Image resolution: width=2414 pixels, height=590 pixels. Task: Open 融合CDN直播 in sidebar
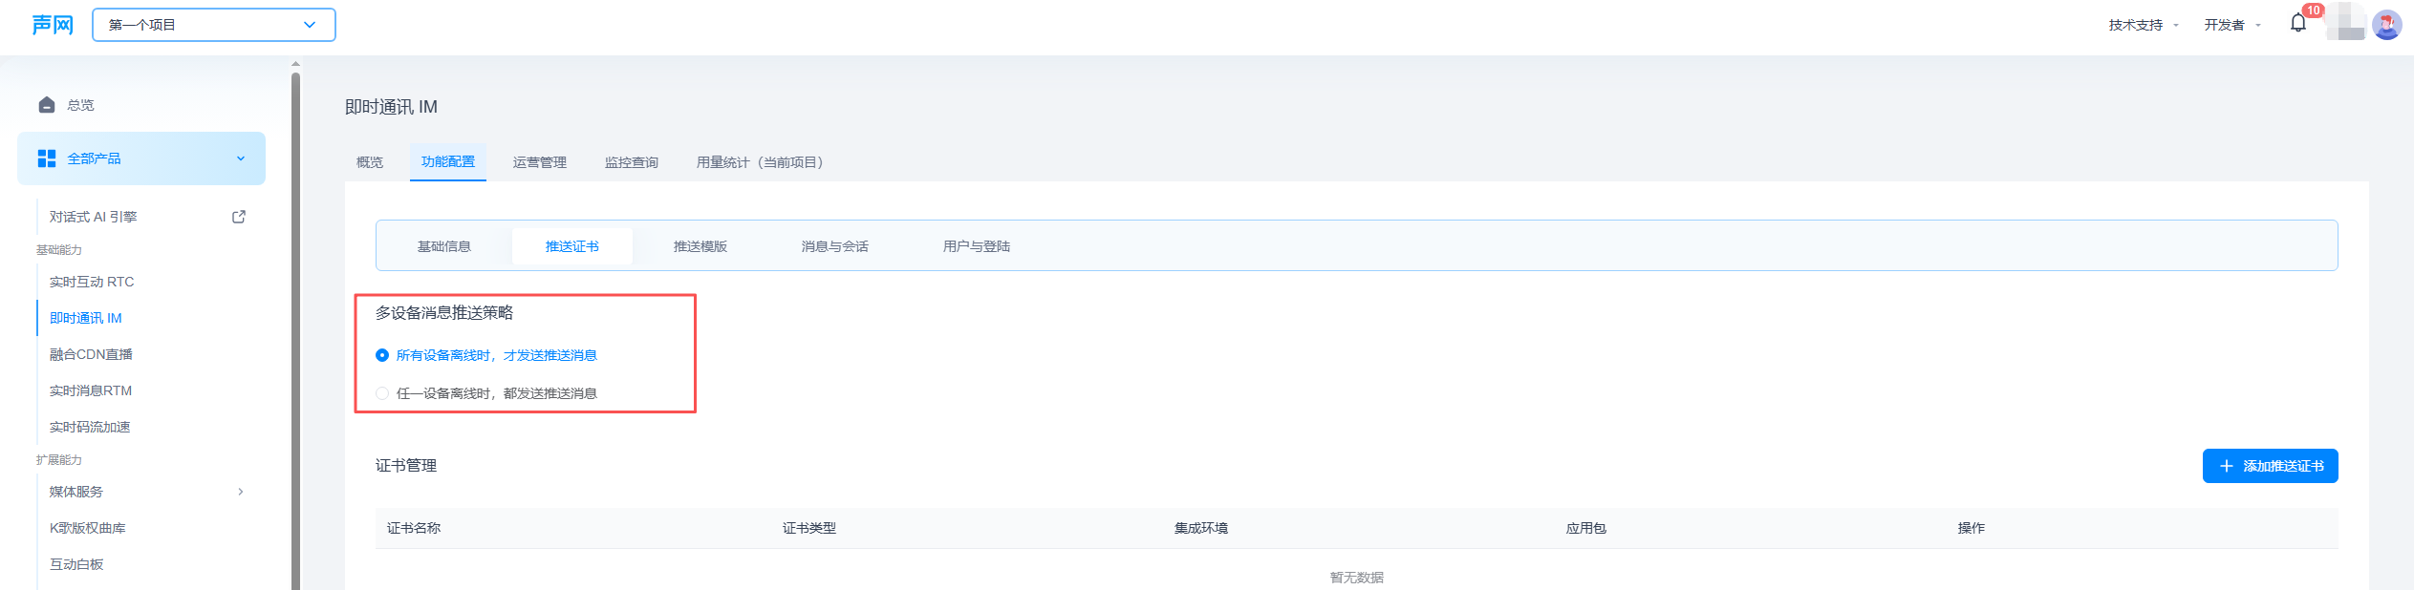pos(91,354)
